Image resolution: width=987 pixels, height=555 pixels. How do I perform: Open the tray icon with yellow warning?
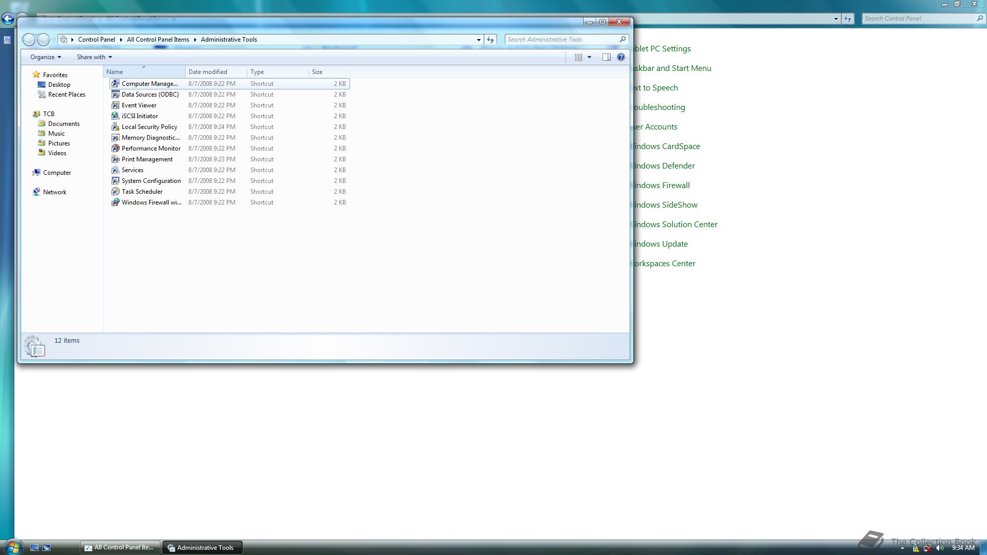click(916, 548)
